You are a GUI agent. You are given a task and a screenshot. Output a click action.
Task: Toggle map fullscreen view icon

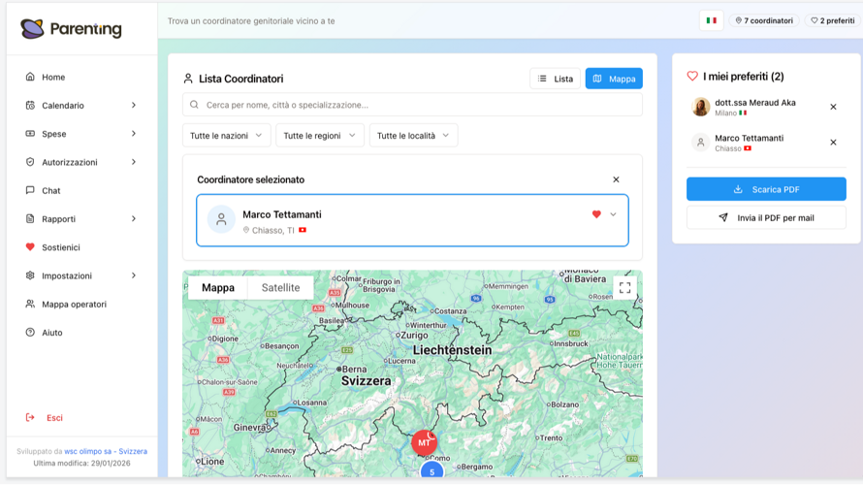624,288
